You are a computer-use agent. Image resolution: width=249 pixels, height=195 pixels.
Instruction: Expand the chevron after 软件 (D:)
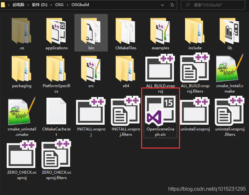point(51,5)
